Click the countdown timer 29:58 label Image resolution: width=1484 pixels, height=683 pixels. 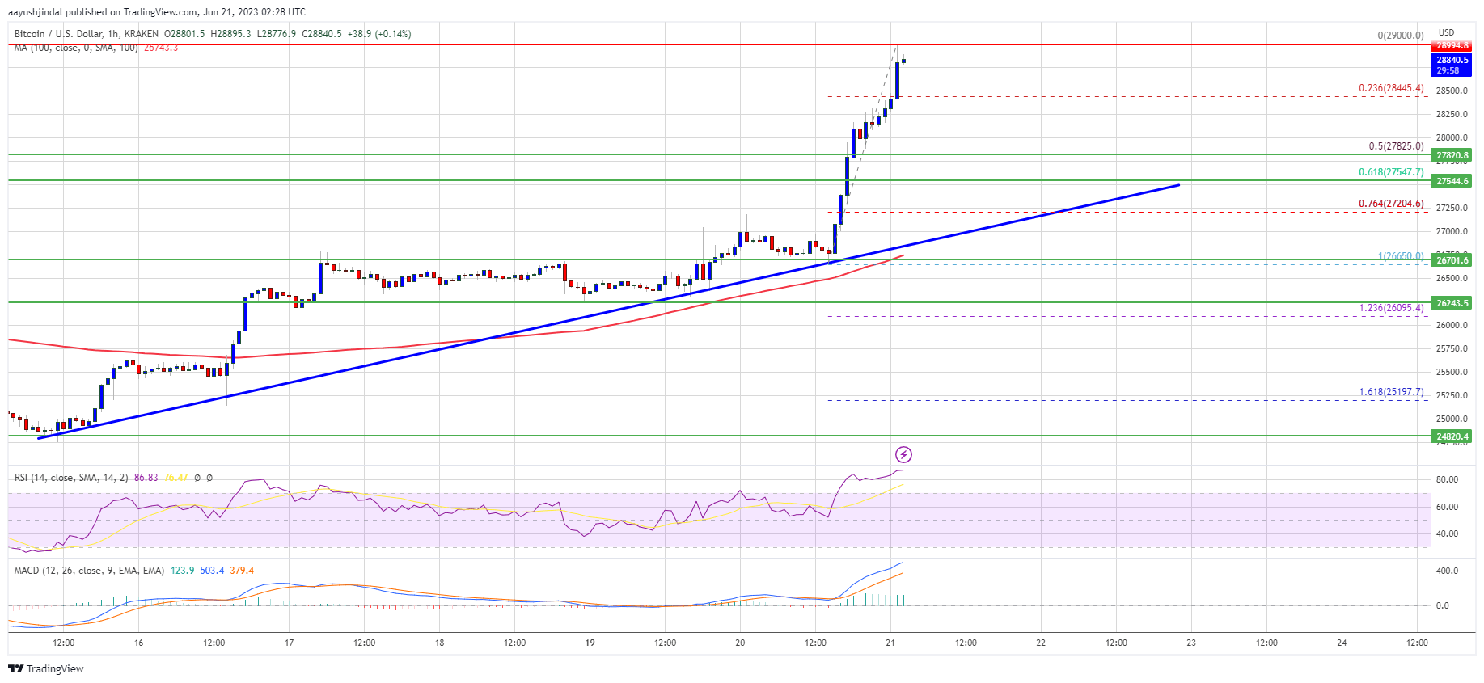[1448, 71]
